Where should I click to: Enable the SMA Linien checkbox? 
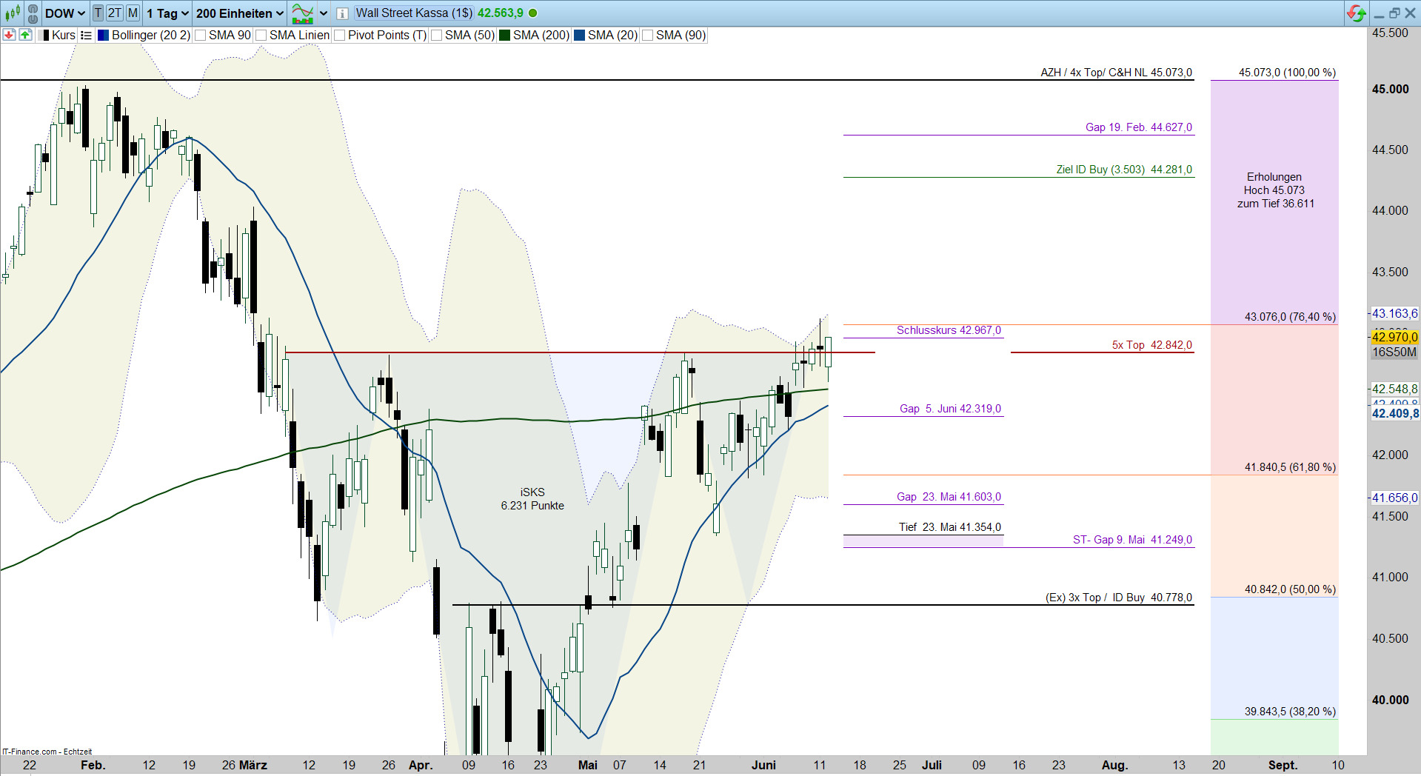point(261,36)
